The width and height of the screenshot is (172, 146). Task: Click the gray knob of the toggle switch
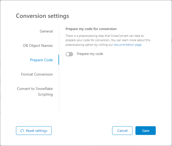(x=68, y=54)
